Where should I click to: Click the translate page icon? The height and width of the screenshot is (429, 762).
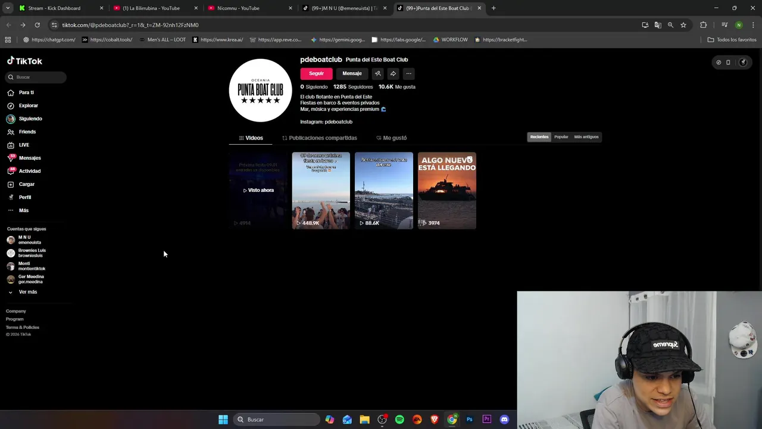point(658,25)
